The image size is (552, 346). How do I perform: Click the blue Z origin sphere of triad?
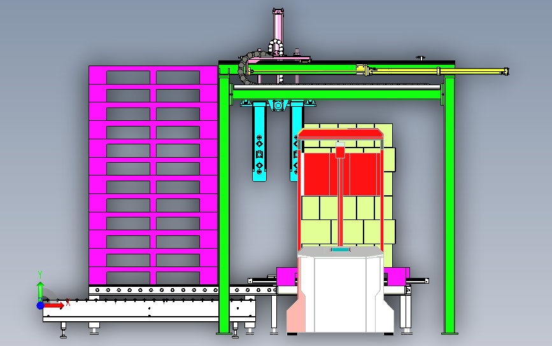[x=40, y=305]
